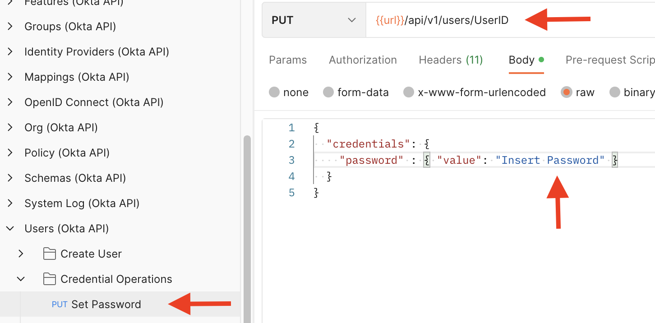
Task: Collapse the Credential Operations folder chevron
Action: coord(21,279)
